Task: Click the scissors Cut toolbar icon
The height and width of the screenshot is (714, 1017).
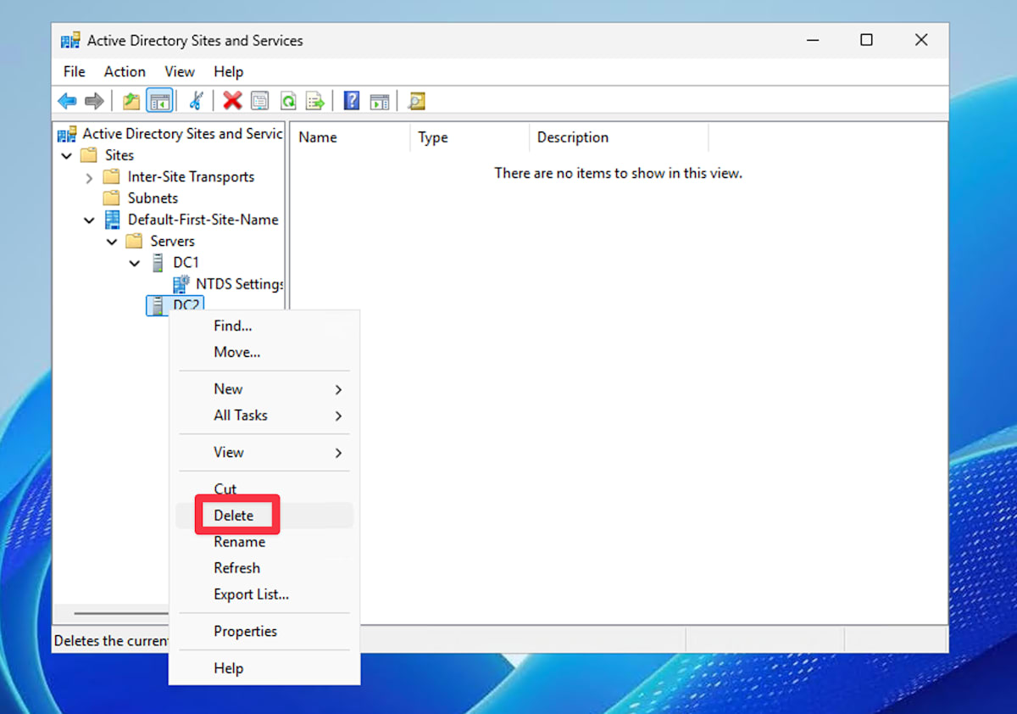Action: click(x=196, y=101)
